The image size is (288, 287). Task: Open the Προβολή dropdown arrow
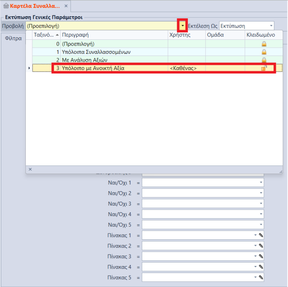click(183, 26)
